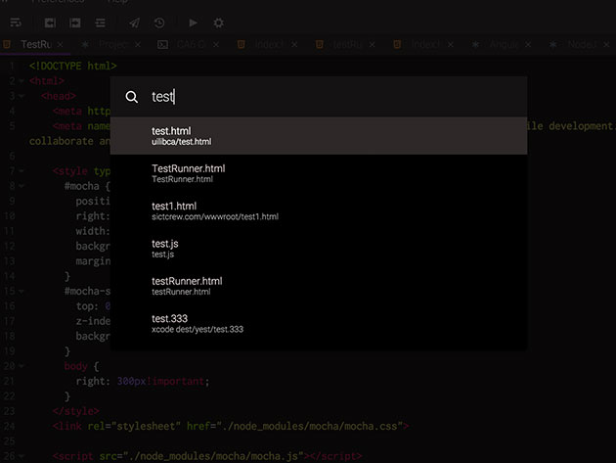616x463 pixels.
Task: Open settings with the gear icon
Action: pos(218,23)
